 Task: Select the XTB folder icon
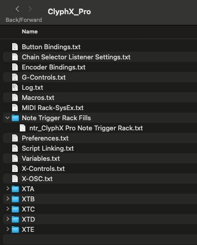click(15, 199)
